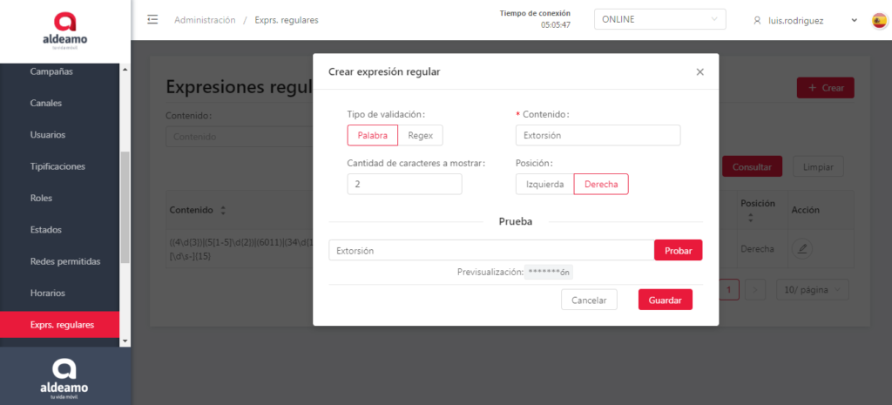Open Campañas in the sidebar menu
Image resolution: width=892 pixels, height=405 pixels.
click(51, 71)
